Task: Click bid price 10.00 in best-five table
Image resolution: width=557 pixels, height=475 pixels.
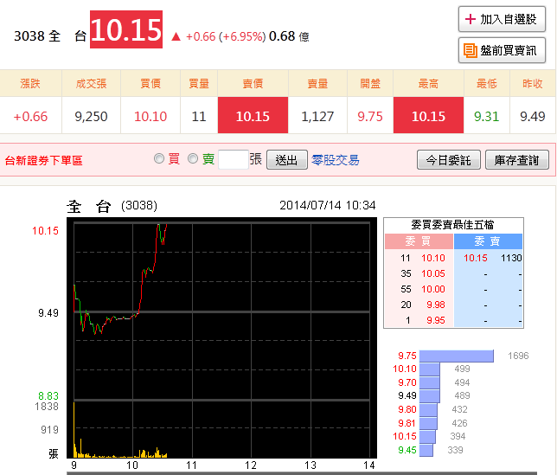Action: coord(433,289)
